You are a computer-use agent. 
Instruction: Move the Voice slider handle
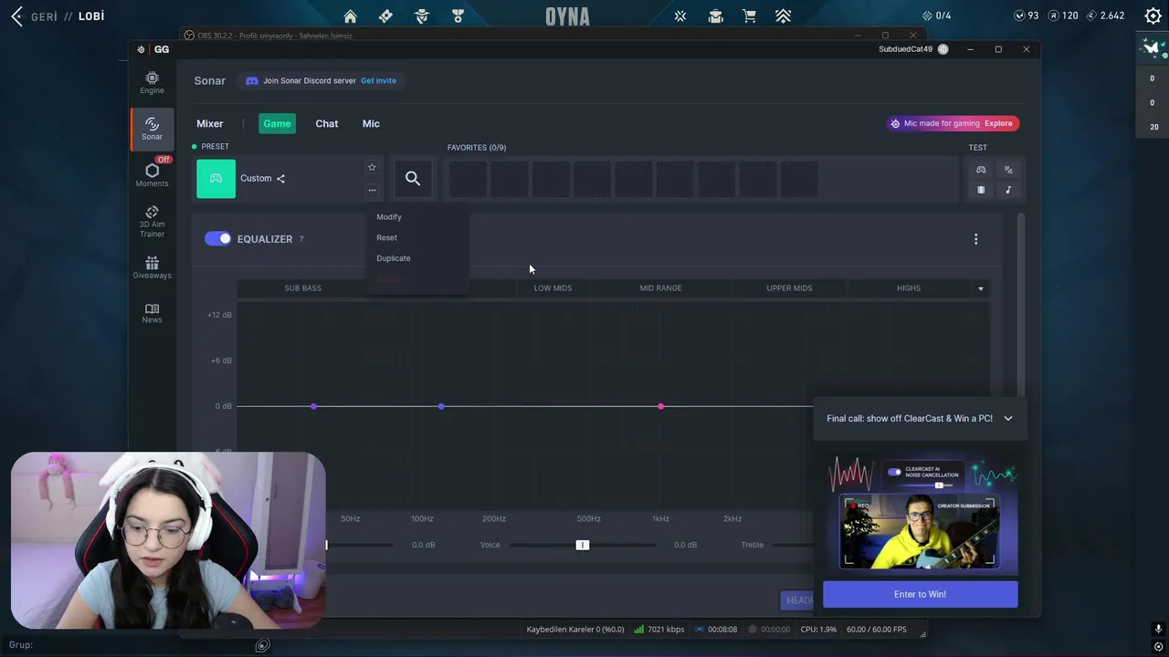(x=583, y=545)
